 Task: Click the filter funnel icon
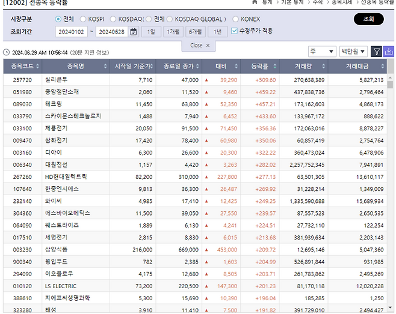point(377,52)
